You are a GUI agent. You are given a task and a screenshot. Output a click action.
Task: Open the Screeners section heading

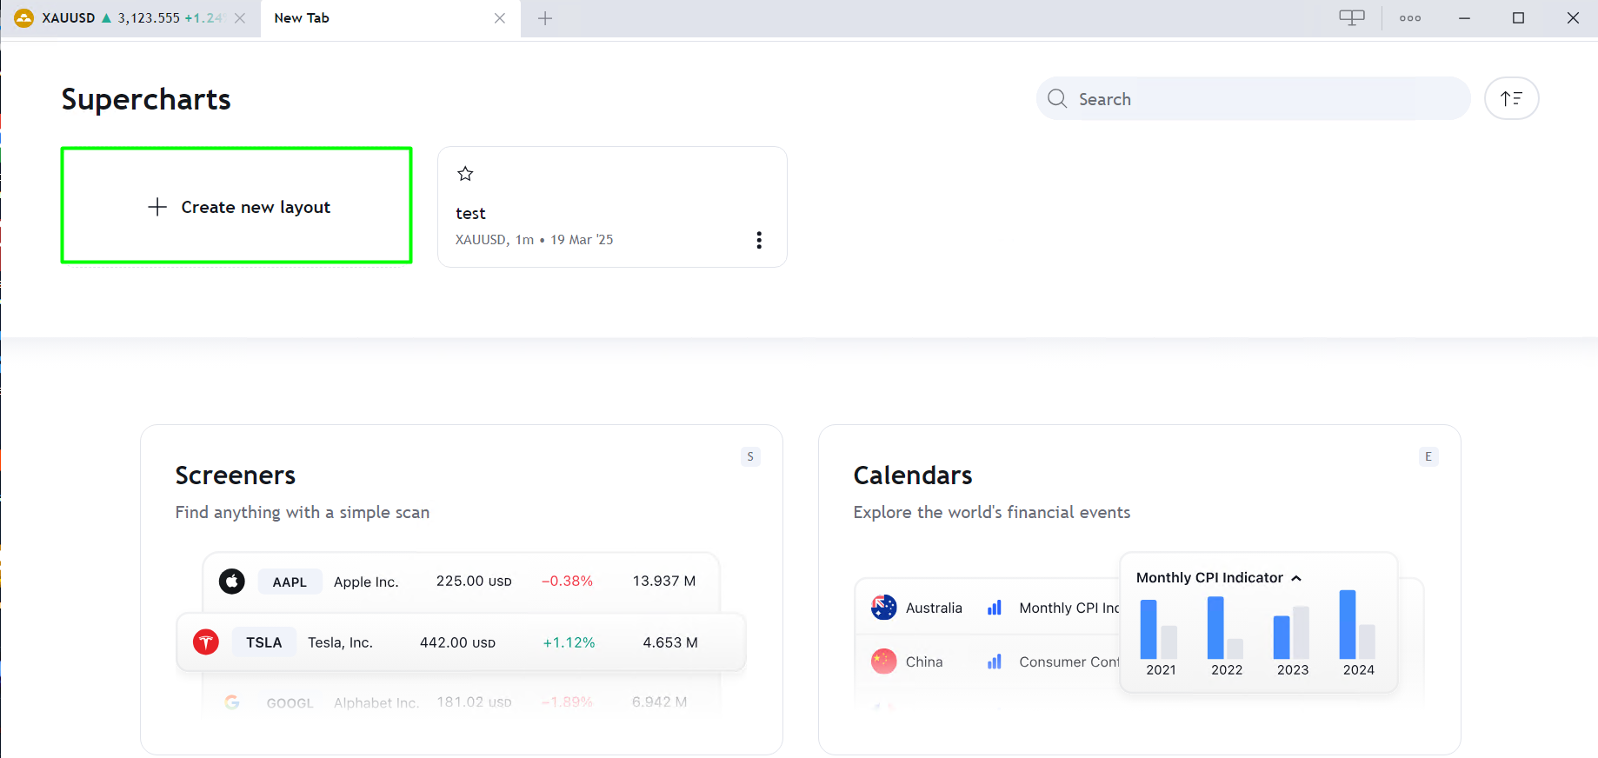235,475
